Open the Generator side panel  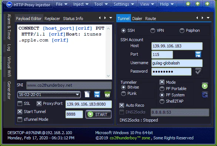point(9,90)
